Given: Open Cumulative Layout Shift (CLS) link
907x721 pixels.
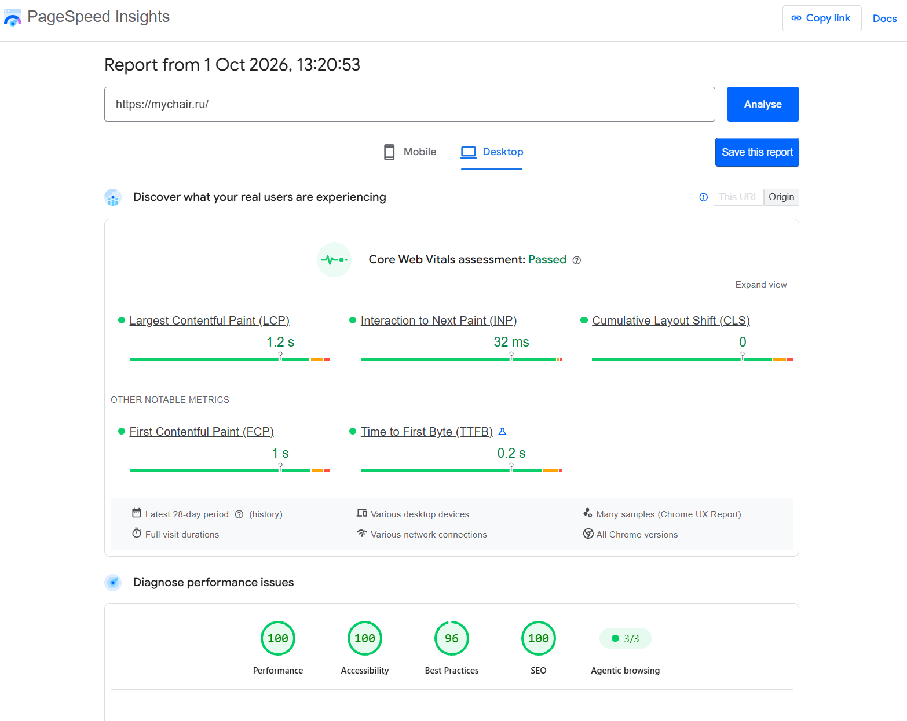Looking at the screenshot, I should point(671,321).
